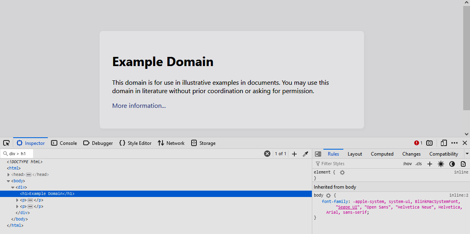Clear the div > h1 search query
The width and height of the screenshot is (470, 234).
(x=267, y=154)
